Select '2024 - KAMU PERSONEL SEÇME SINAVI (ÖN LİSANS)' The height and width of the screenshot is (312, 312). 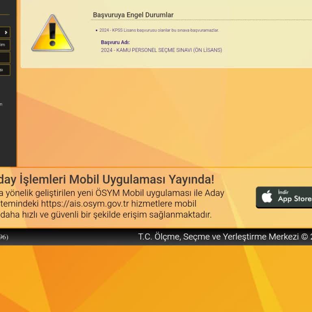161,50
